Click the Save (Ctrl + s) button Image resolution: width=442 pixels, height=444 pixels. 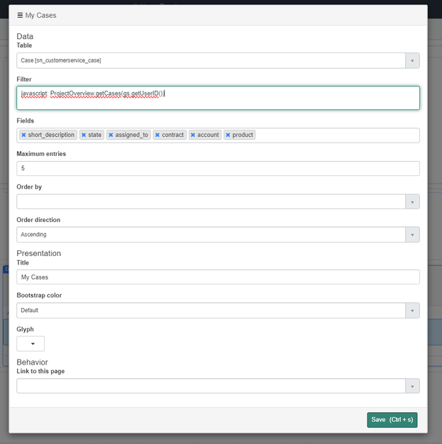click(x=392, y=420)
